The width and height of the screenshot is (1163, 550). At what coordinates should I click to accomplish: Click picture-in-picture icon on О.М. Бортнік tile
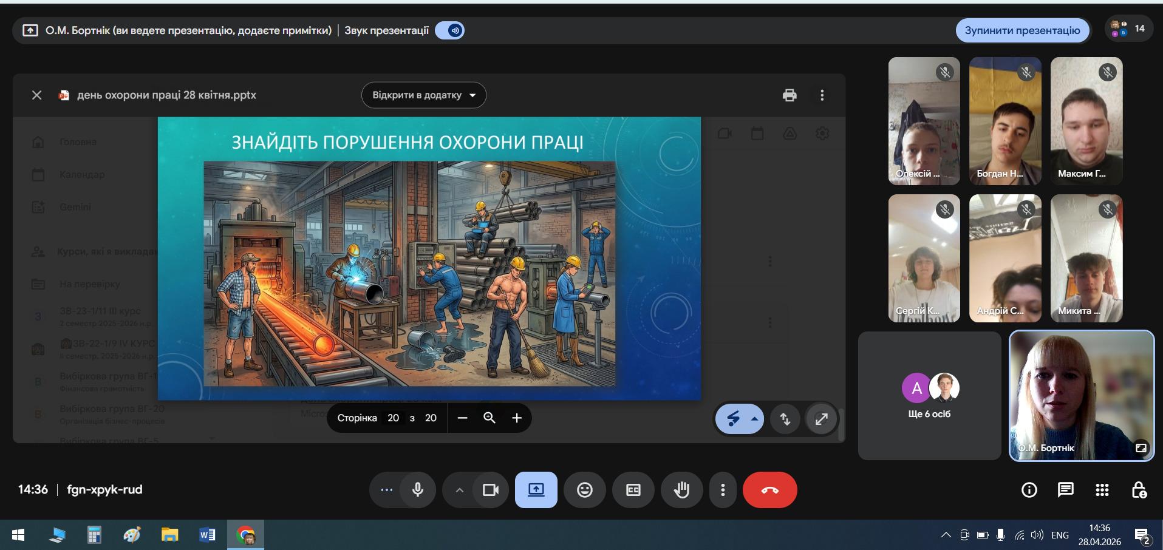[x=1141, y=448]
